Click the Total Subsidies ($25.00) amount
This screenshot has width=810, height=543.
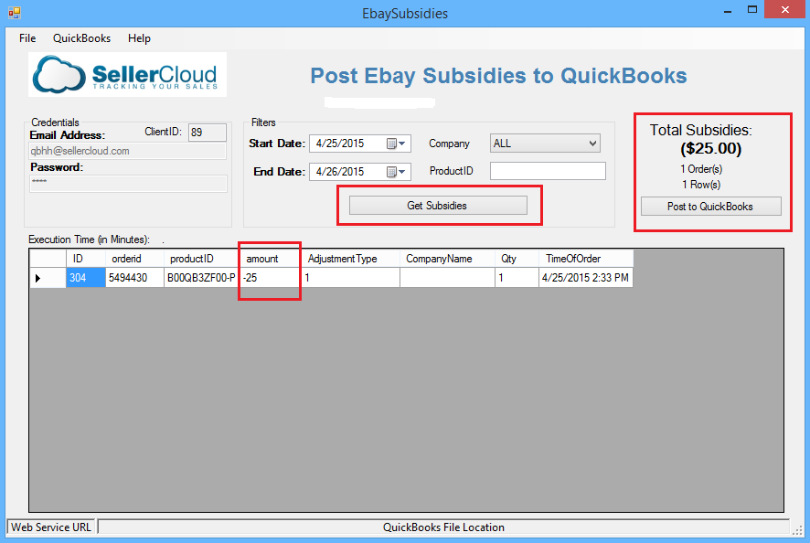point(711,149)
